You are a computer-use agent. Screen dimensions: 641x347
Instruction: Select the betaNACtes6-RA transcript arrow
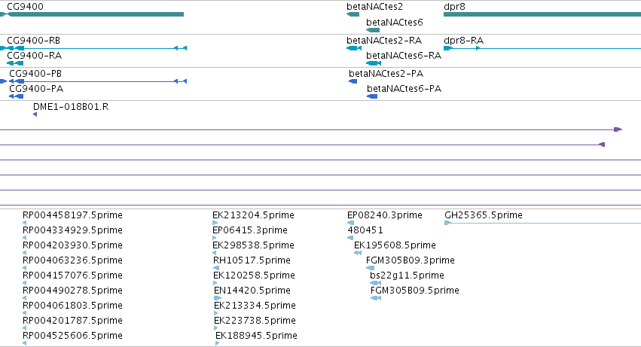[374, 63]
